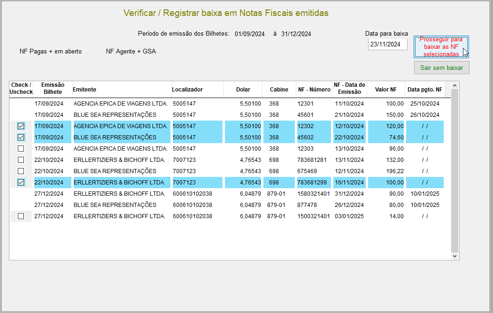Image resolution: width=493 pixels, height=313 pixels.
Task: Check the row for NF number 12303
Action: coord(21,148)
